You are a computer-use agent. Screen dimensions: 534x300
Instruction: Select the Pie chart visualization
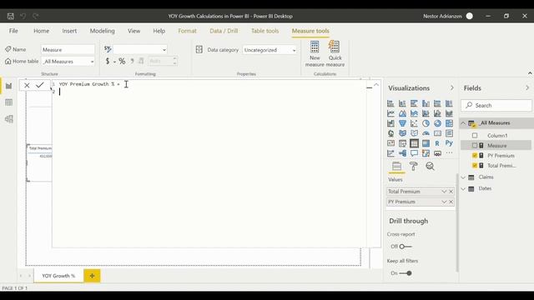pos(426,123)
